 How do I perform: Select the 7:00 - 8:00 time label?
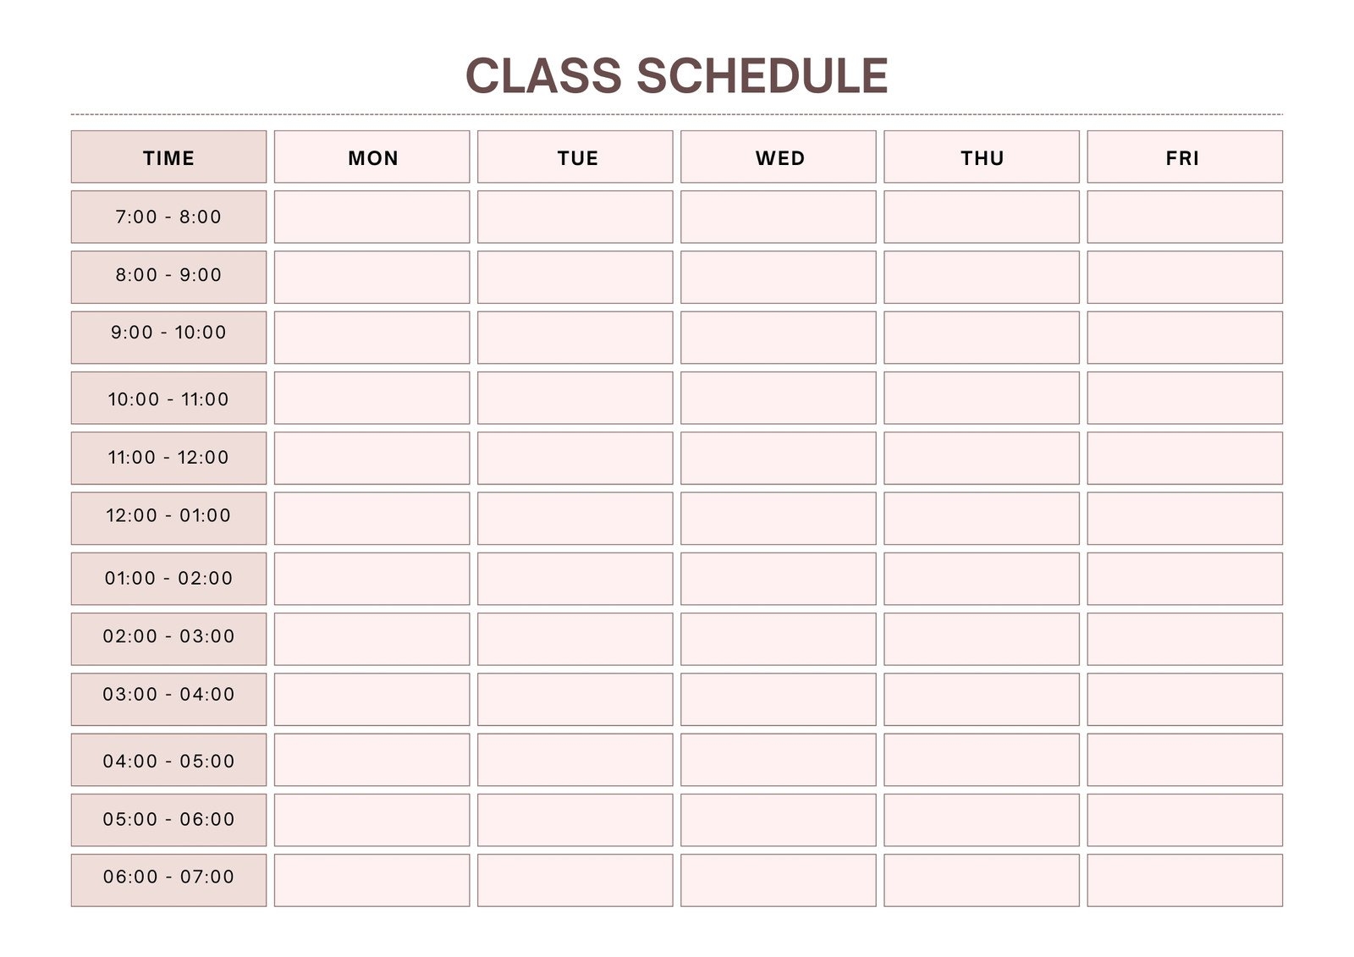pyautogui.click(x=168, y=217)
